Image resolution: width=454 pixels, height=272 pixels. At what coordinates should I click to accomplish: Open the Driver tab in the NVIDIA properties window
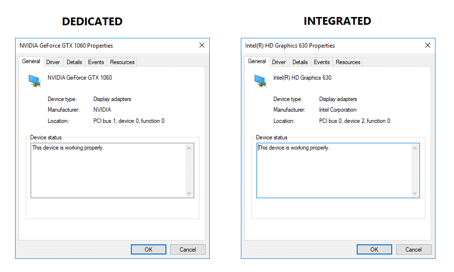click(x=53, y=62)
